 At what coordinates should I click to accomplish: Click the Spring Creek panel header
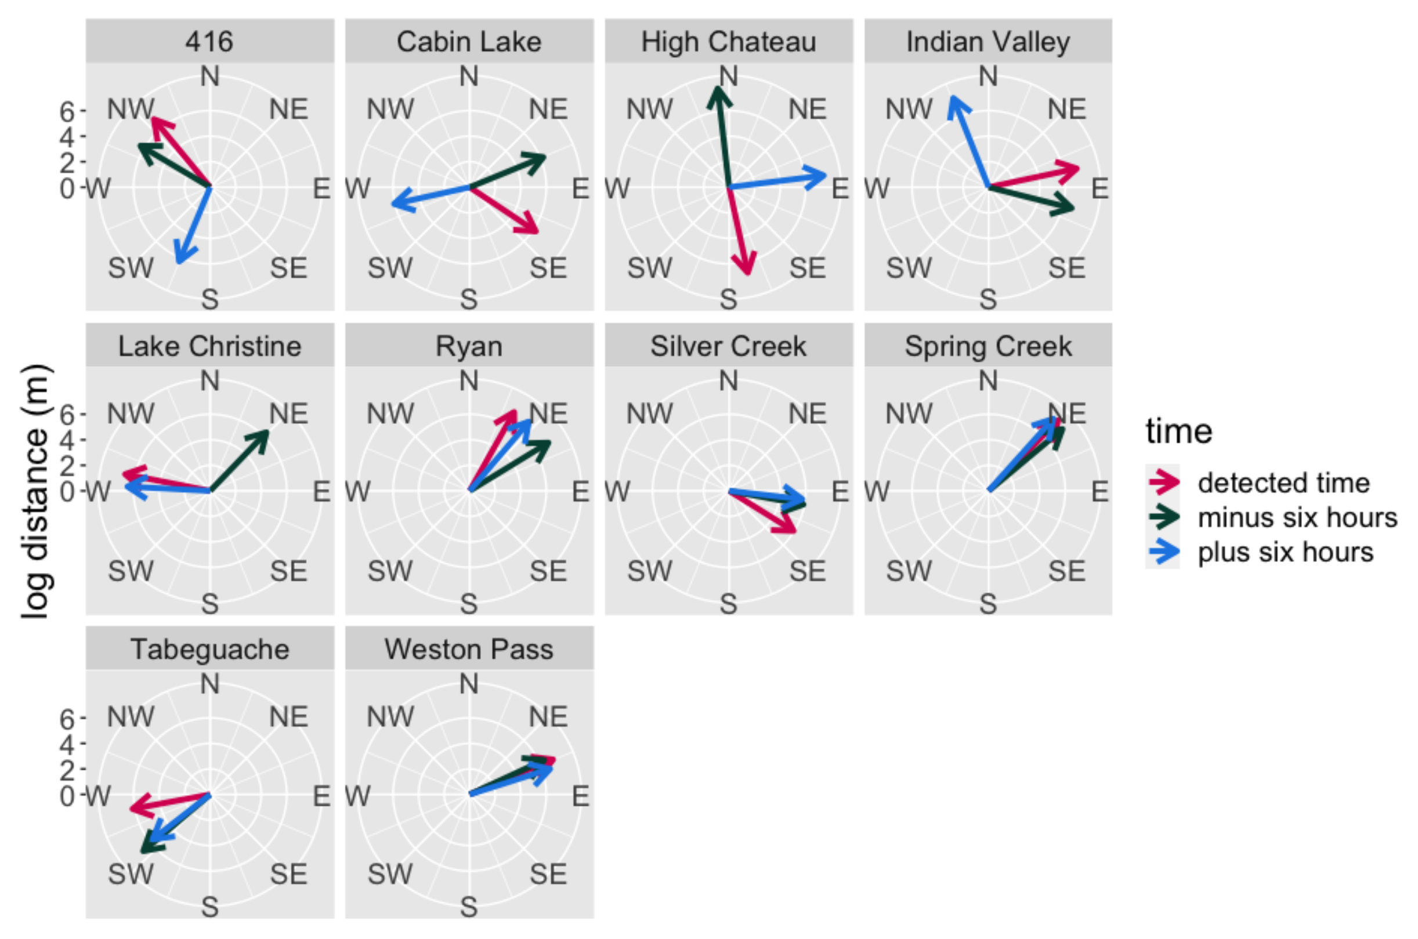coord(988,346)
